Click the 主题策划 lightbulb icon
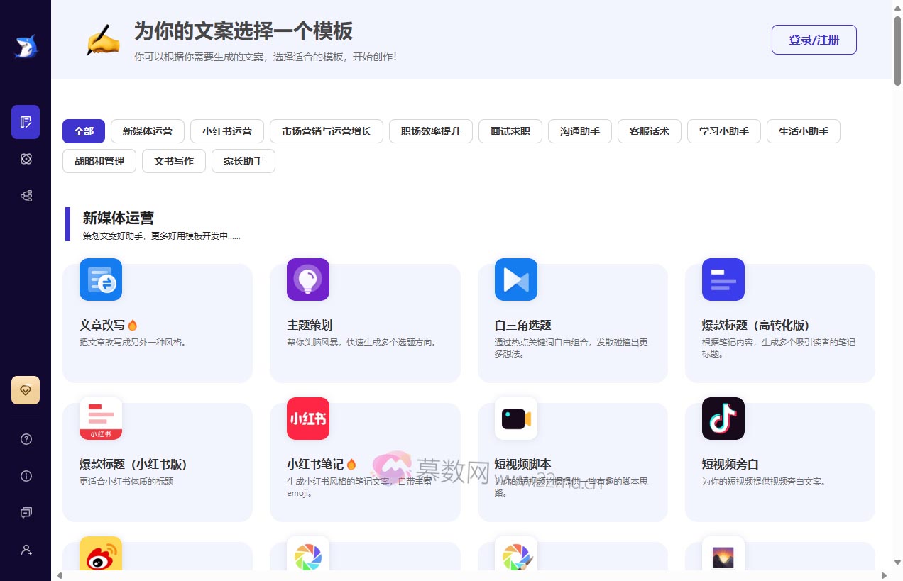 click(x=307, y=280)
